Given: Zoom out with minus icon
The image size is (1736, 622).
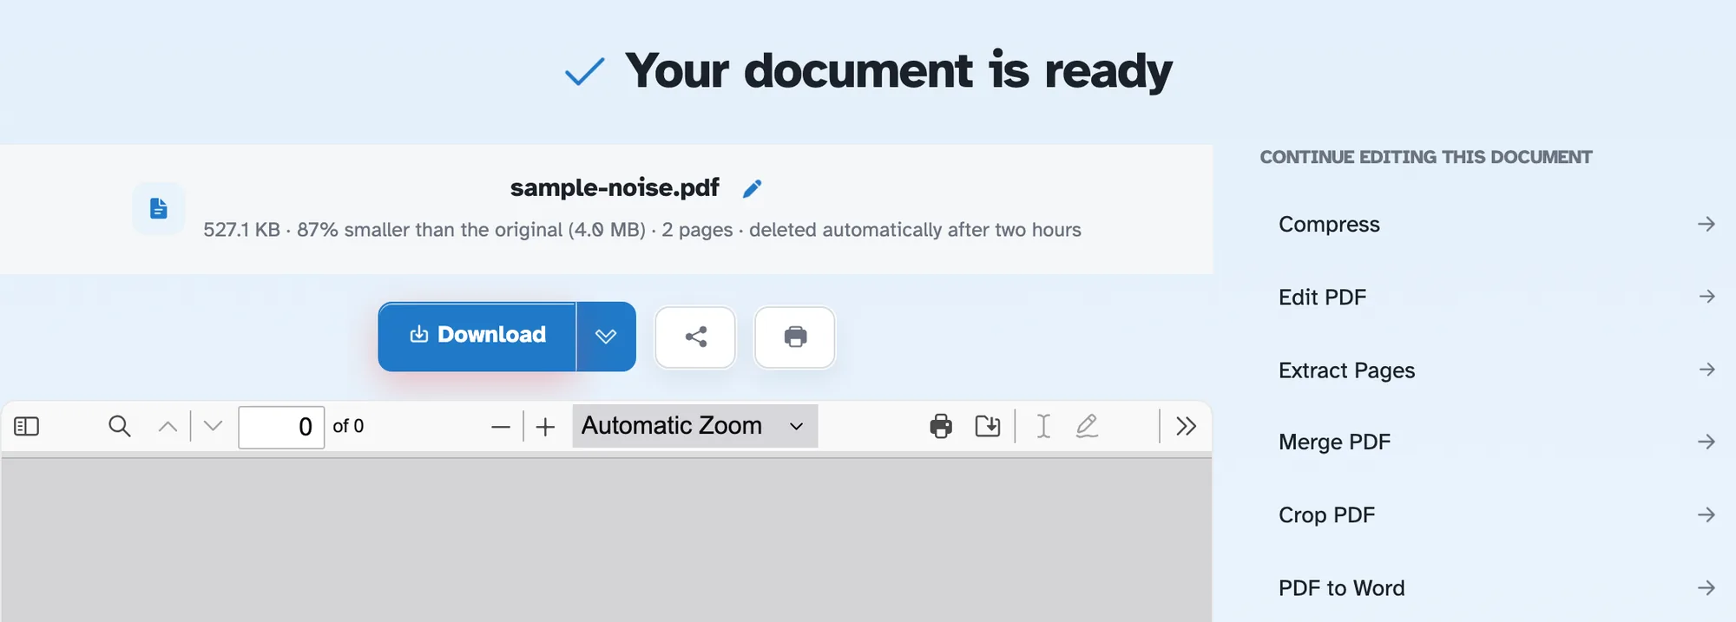Looking at the screenshot, I should click(x=501, y=427).
